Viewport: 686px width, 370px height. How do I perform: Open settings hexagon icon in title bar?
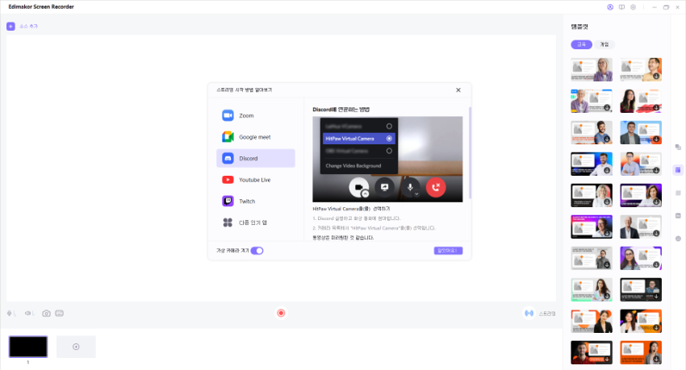(633, 7)
